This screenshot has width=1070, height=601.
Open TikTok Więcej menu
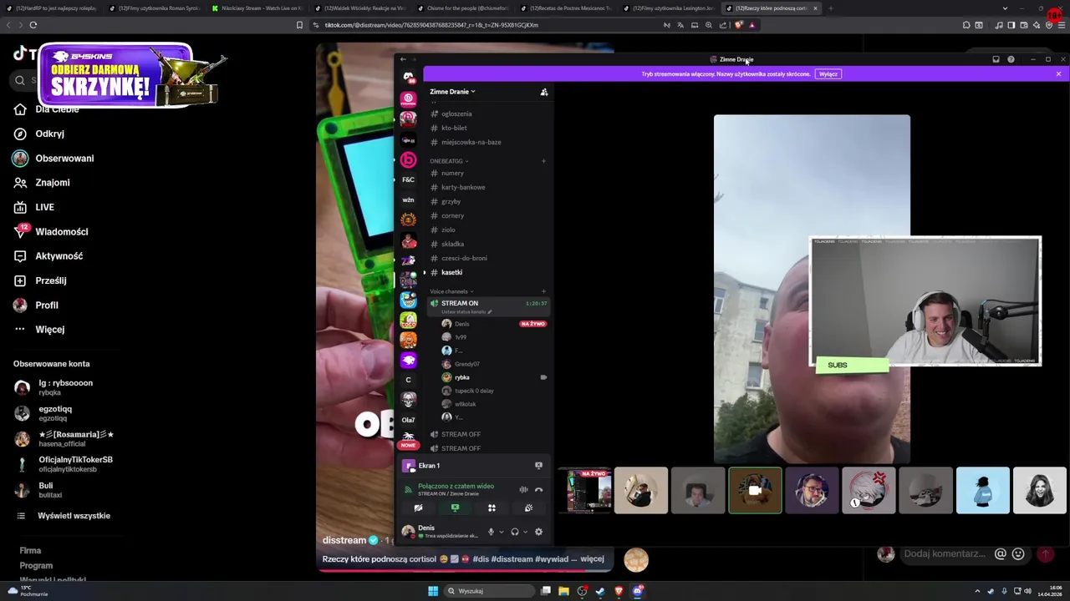click(49, 330)
